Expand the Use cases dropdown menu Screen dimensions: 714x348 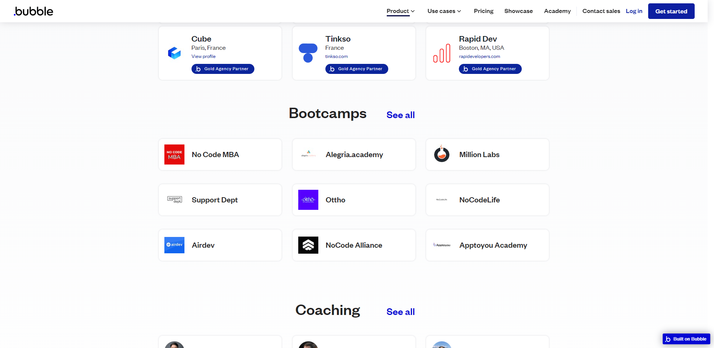point(444,11)
